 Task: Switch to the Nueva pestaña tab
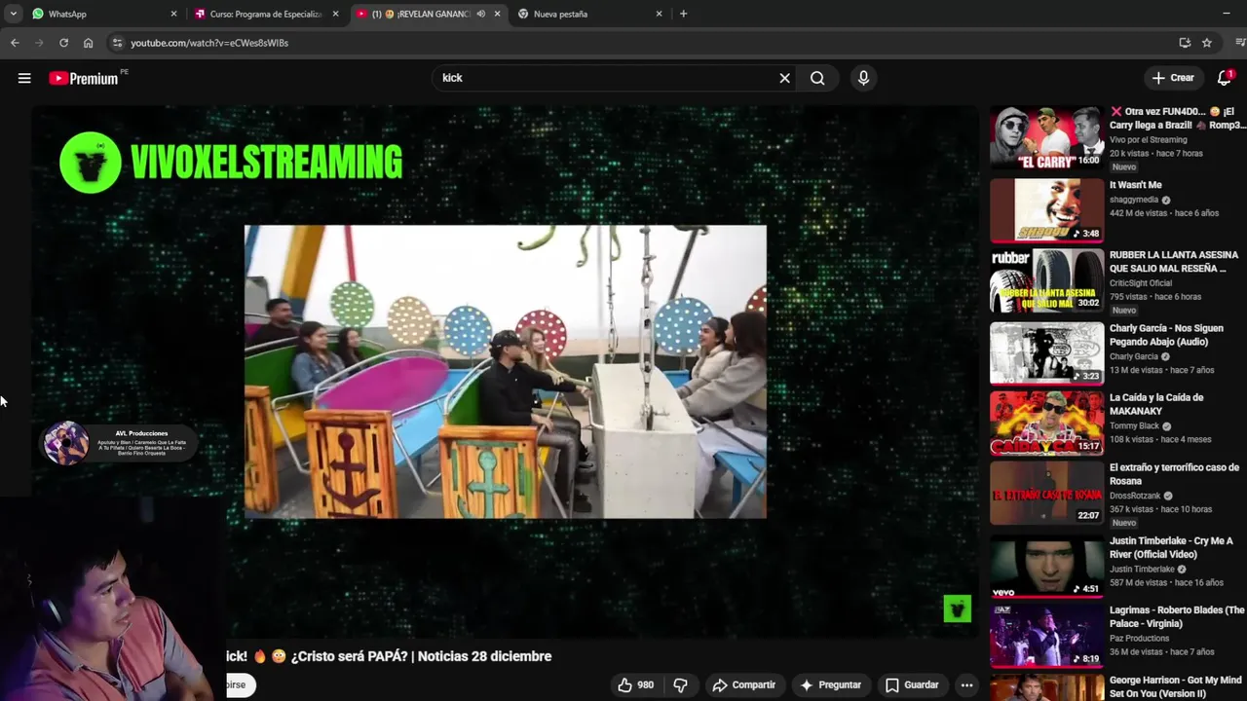coord(585,14)
